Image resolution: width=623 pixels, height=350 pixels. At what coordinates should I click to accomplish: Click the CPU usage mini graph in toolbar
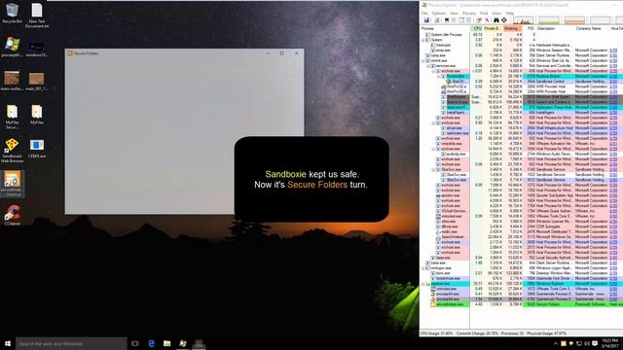coord(524,20)
